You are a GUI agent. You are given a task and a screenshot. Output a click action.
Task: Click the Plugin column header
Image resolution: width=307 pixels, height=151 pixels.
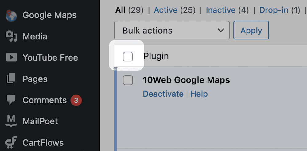(x=156, y=56)
